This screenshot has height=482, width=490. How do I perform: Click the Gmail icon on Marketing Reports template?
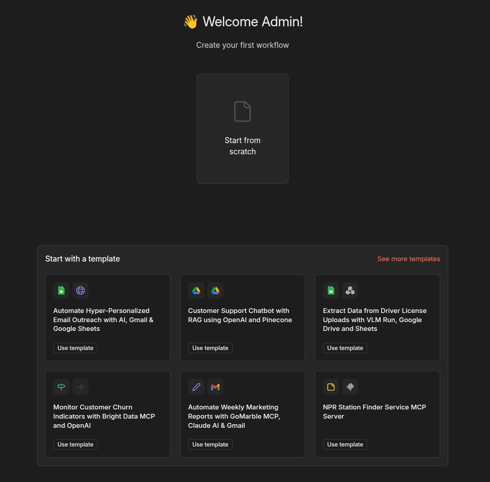tap(216, 387)
